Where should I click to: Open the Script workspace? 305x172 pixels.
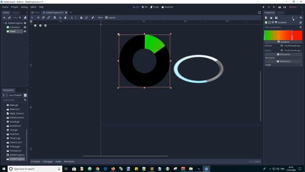154,7
